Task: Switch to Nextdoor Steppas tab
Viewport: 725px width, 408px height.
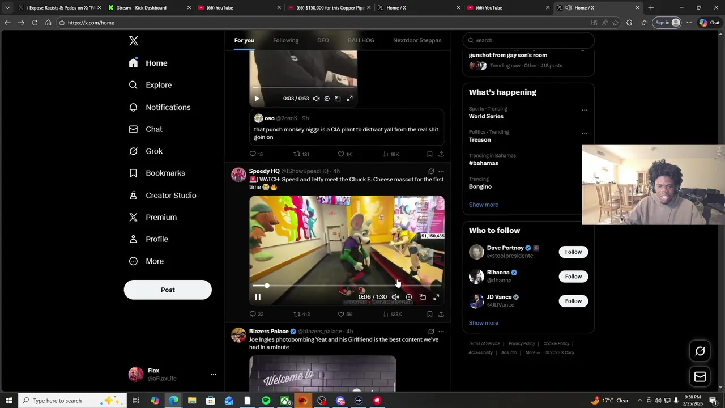Action: coord(417,40)
